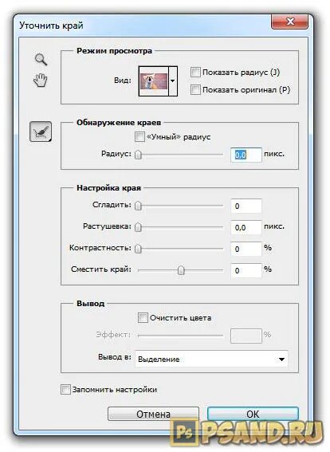Click the Сместить край slider handle
The height and width of the screenshot is (452, 330).
pyautogui.click(x=181, y=270)
